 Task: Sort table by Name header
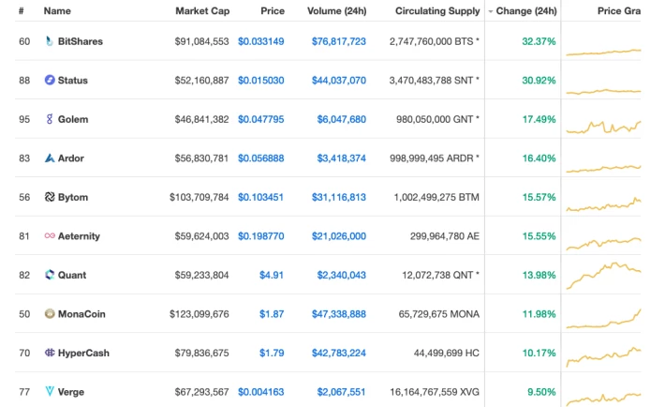(x=57, y=11)
